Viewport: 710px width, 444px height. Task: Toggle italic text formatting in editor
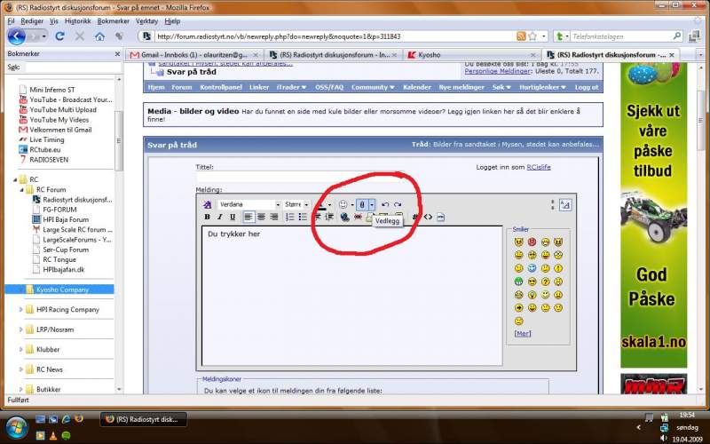click(220, 217)
